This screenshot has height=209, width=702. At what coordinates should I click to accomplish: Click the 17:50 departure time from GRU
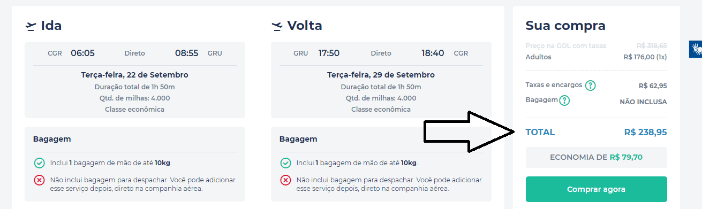click(x=329, y=53)
